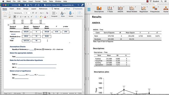Viewport: 169px width, 95px height.
Task: Click 'Page 1 of 2' in status bar
Action: pyautogui.click(x=8, y=93)
